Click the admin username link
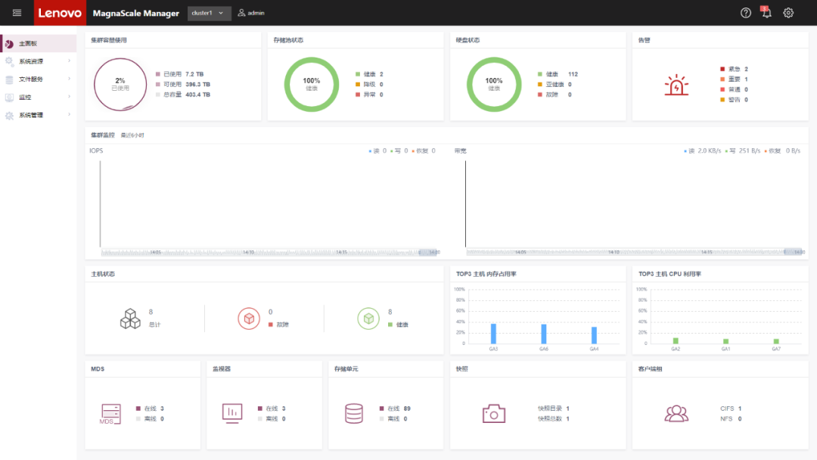The image size is (817, 460). [256, 13]
